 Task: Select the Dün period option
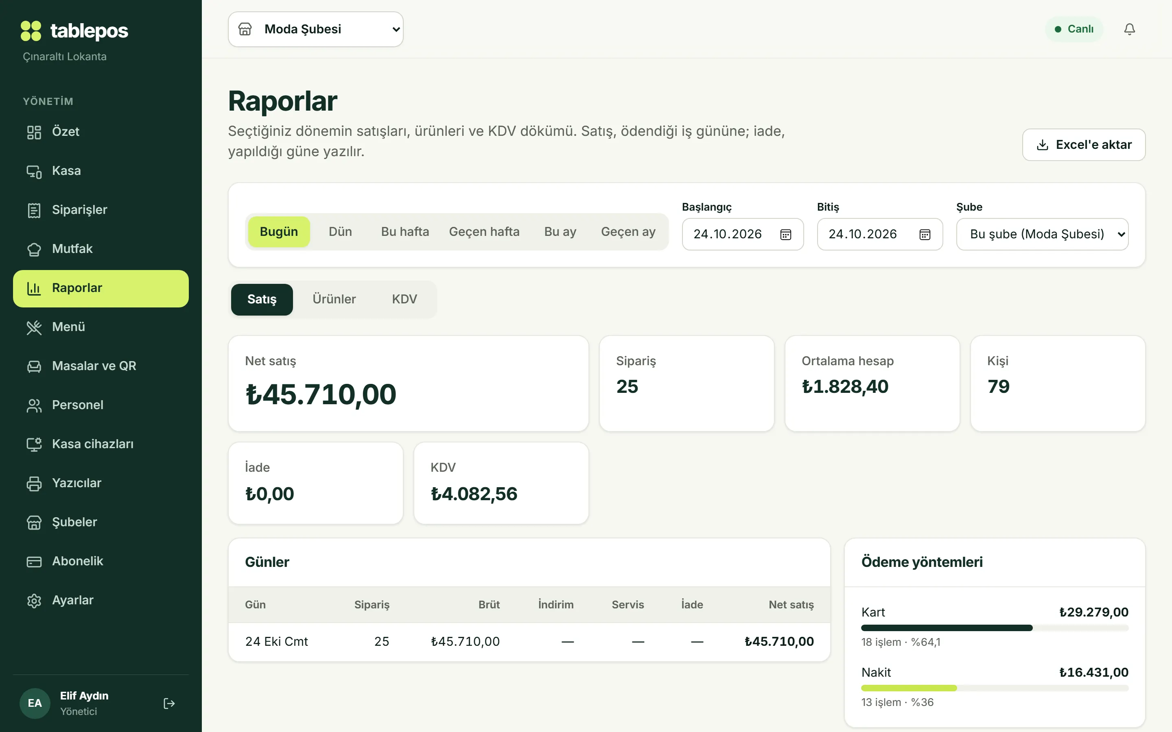click(341, 232)
